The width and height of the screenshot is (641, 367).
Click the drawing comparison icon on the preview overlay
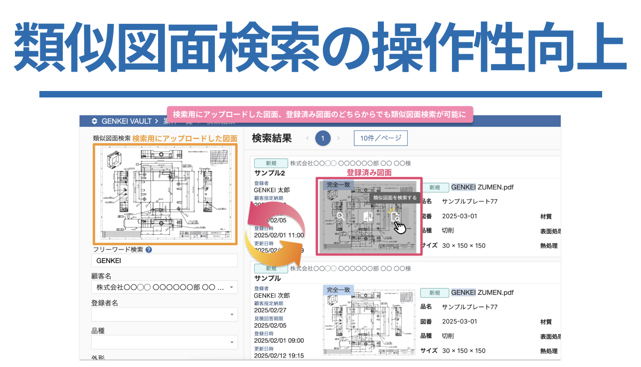(368, 217)
